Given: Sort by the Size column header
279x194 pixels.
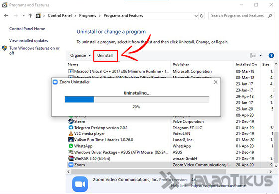Looking at the screenshot, I should tap(266, 65).
